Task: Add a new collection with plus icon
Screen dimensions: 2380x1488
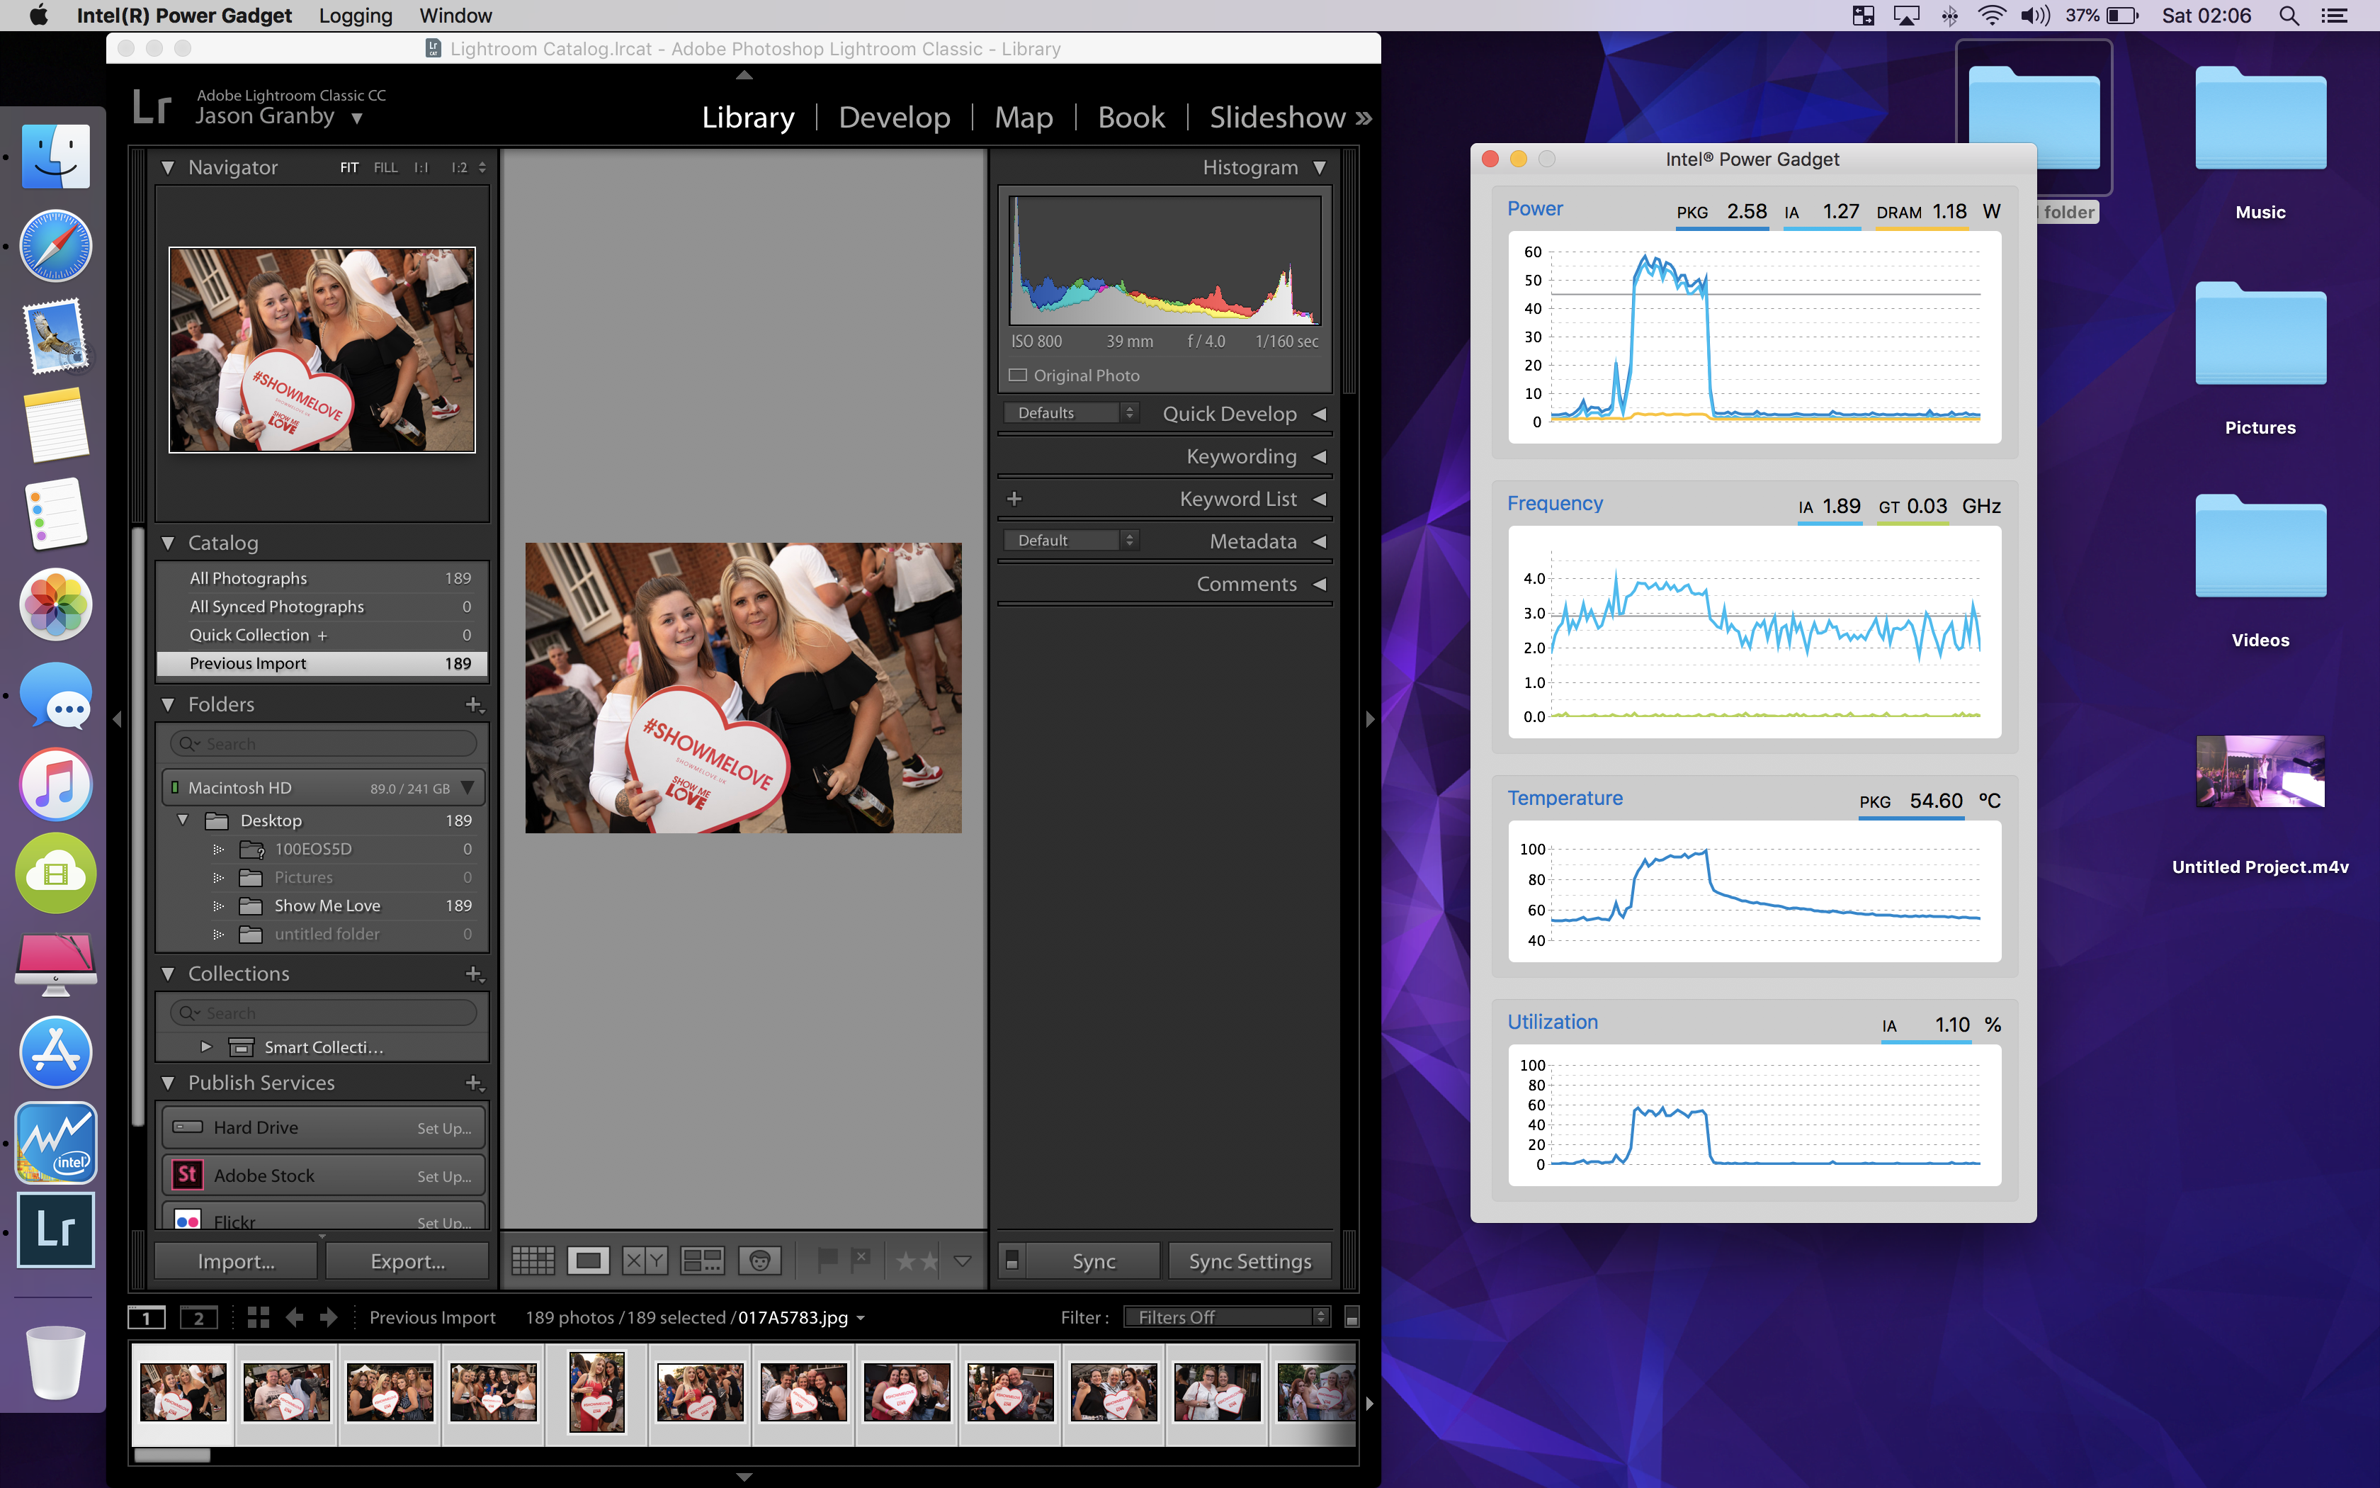Action: (x=474, y=974)
